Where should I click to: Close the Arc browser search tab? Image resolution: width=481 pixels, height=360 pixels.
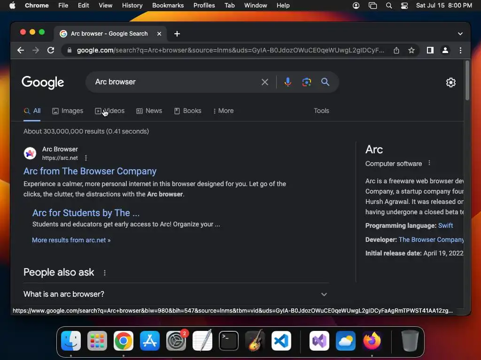(x=159, y=34)
